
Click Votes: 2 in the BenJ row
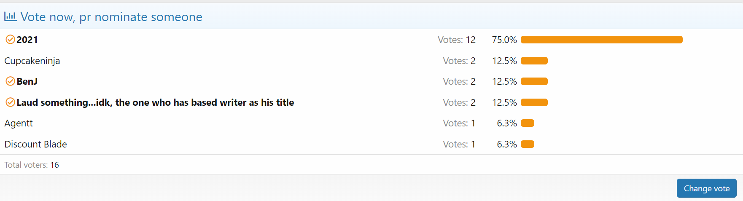(x=459, y=81)
